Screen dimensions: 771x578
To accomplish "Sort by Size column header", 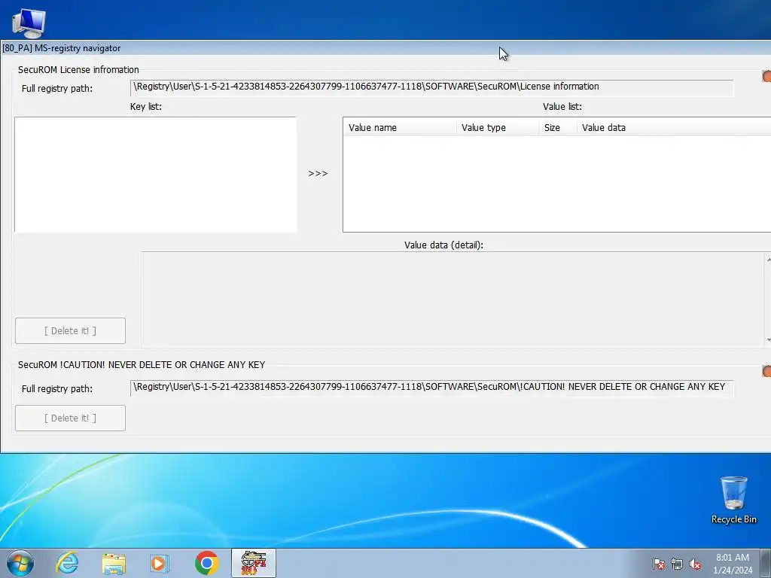I will click(558, 128).
